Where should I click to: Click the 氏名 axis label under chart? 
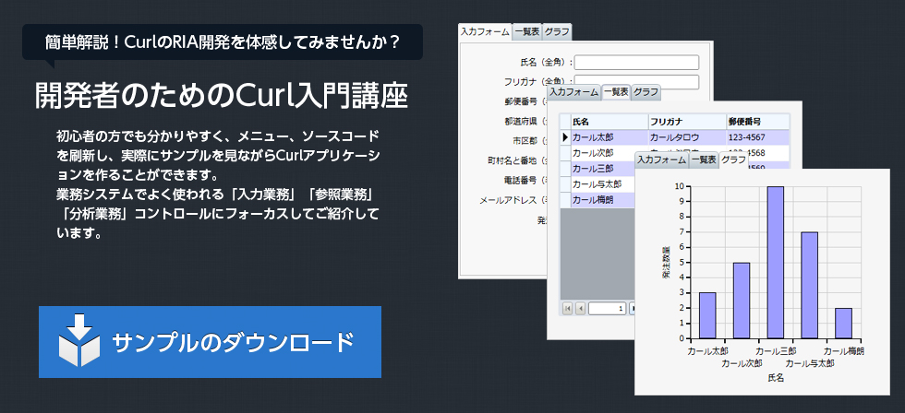click(x=776, y=379)
